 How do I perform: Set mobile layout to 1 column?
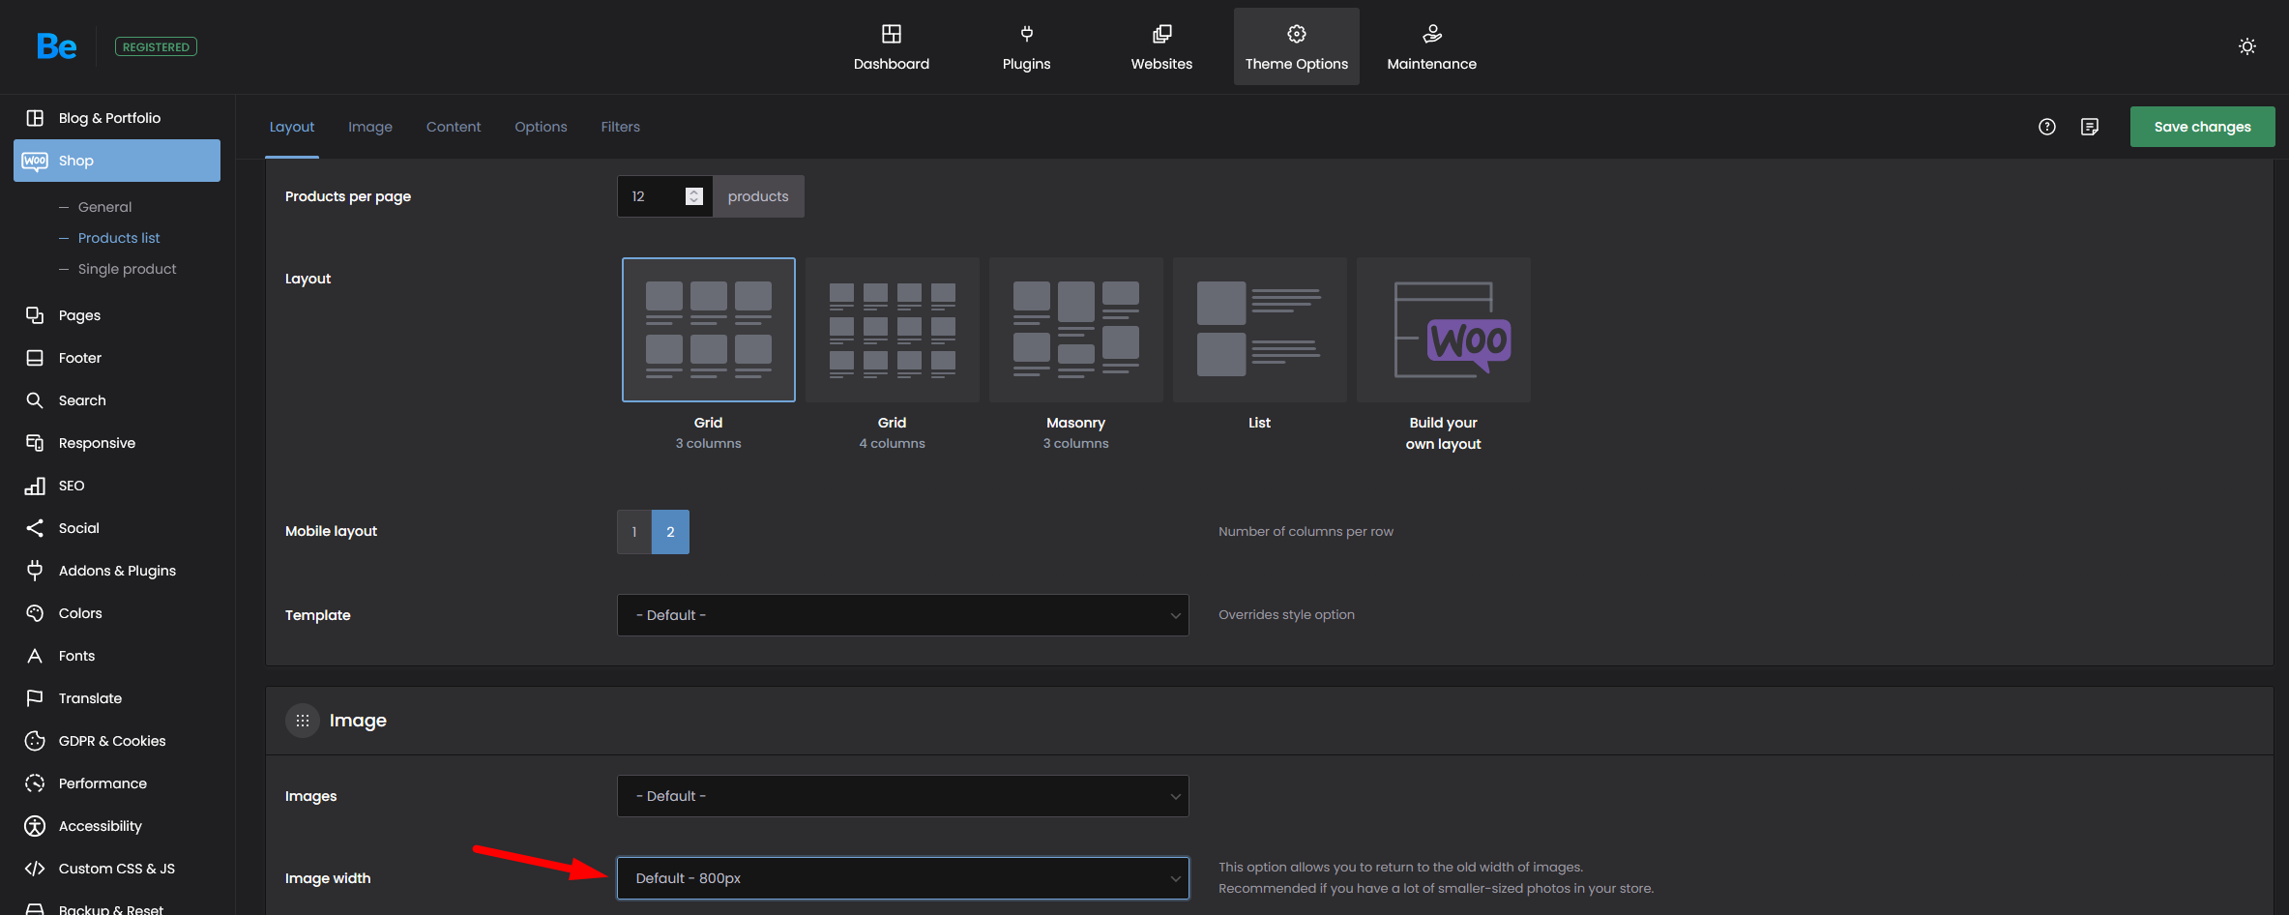point(634,532)
